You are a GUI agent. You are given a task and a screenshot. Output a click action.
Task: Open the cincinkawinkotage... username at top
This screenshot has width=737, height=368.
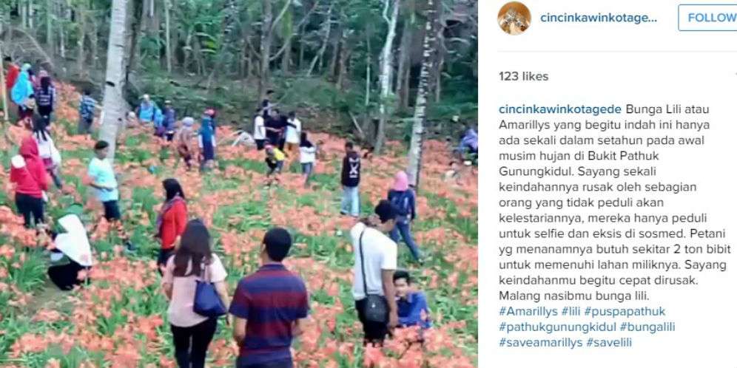[599, 18]
